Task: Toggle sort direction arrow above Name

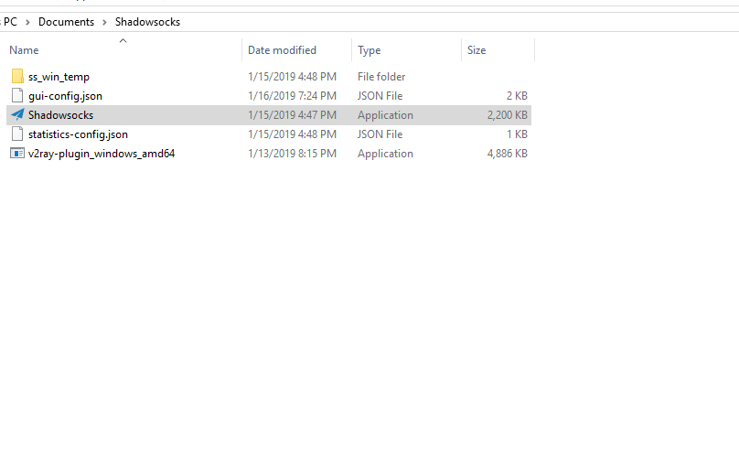Action: coord(123,41)
